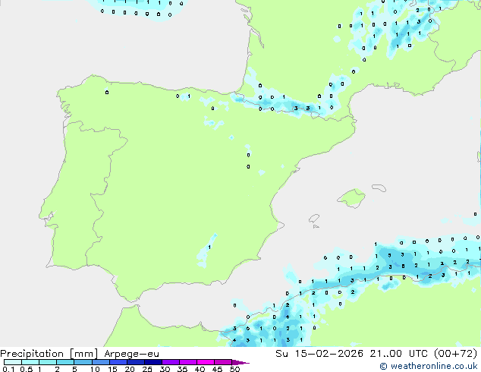Choose the 10–15 mm legend color box
The image size is (481, 372).
pyautogui.click(x=100, y=362)
